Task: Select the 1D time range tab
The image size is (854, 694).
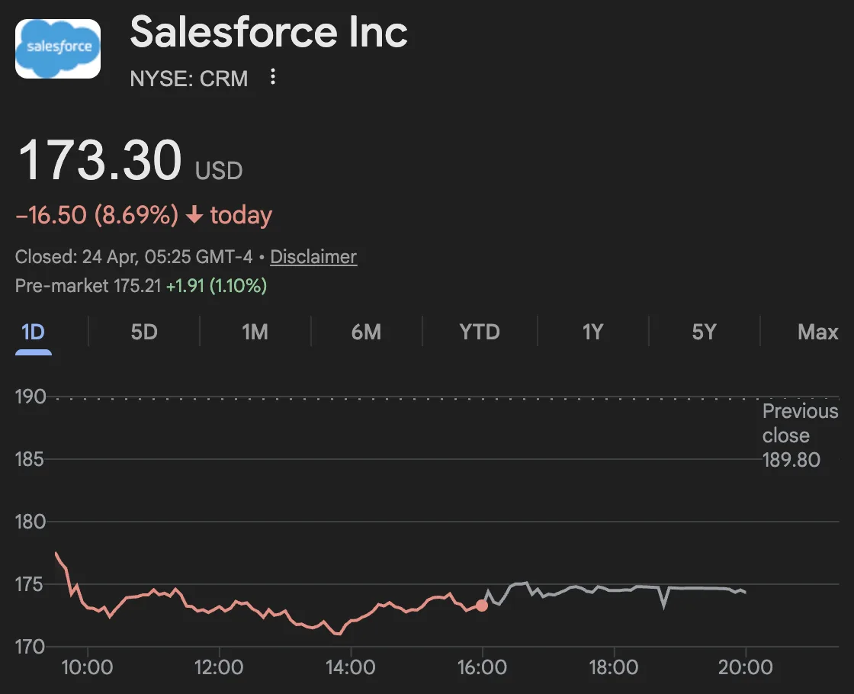Action: pos(33,333)
